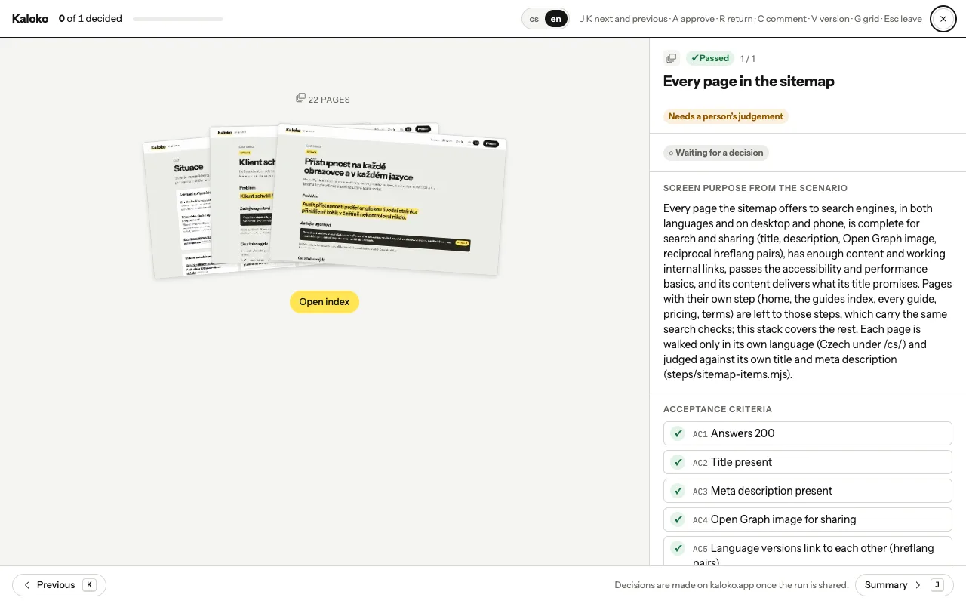Open the 'Klient sch' middle page thumbnail
This screenshot has width=966, height=604.
(x=244, y=196)
